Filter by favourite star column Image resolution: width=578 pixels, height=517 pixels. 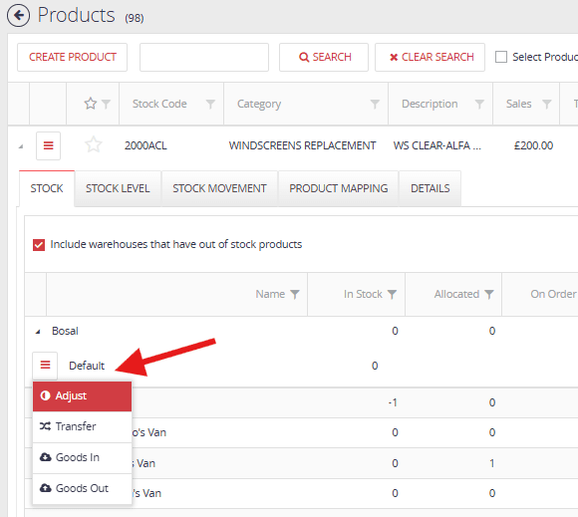pyautogui.click(x=106, y=105)
